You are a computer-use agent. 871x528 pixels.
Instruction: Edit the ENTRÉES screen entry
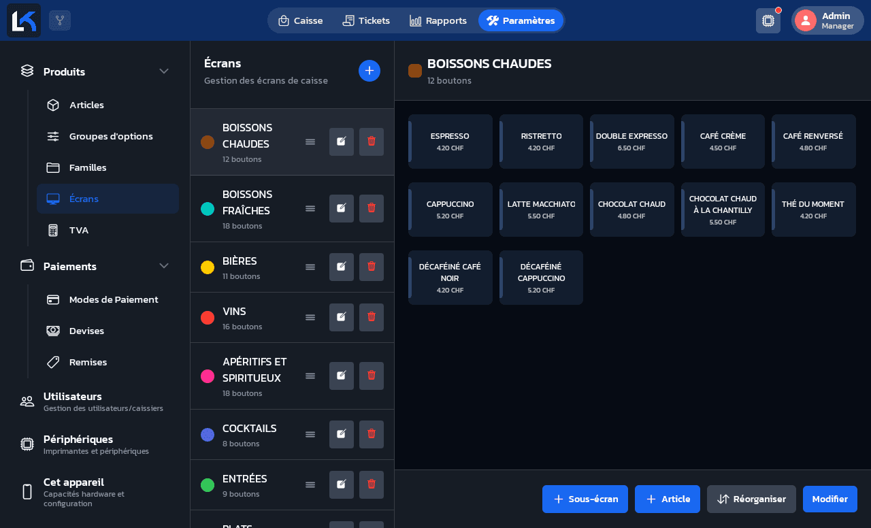tap(342, 484)
